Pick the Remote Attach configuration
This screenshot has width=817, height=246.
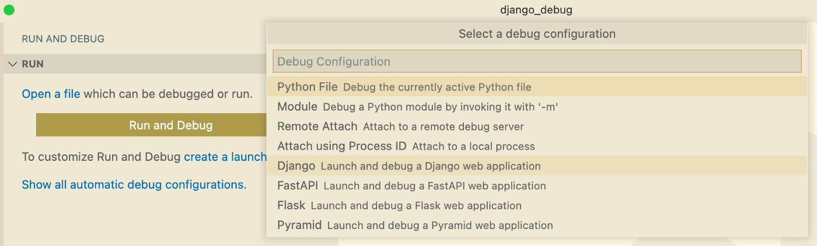[x=537, y=126]
